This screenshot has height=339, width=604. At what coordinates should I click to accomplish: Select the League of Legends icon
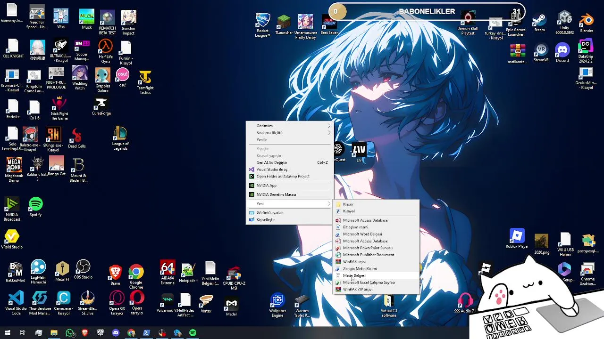(120, 138)
